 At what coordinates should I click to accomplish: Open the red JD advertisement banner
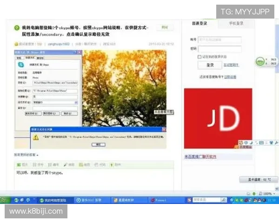click(218, 118)
